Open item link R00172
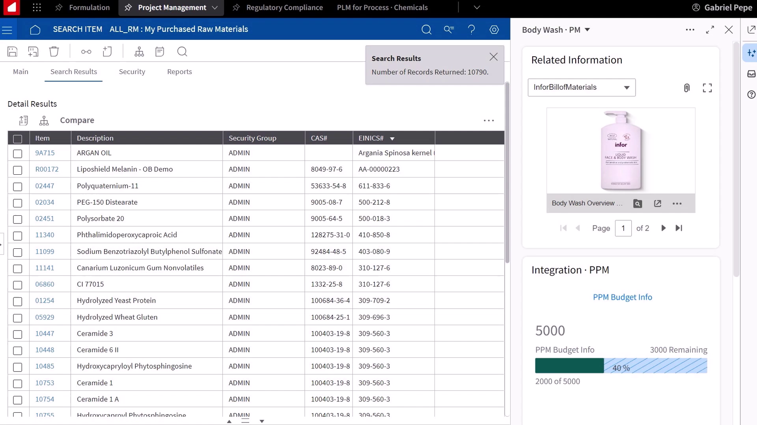 [47, 169]
